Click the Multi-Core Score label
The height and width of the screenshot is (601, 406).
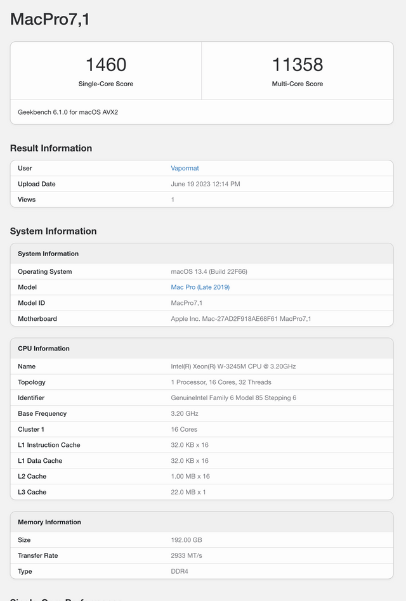[298, 84]
